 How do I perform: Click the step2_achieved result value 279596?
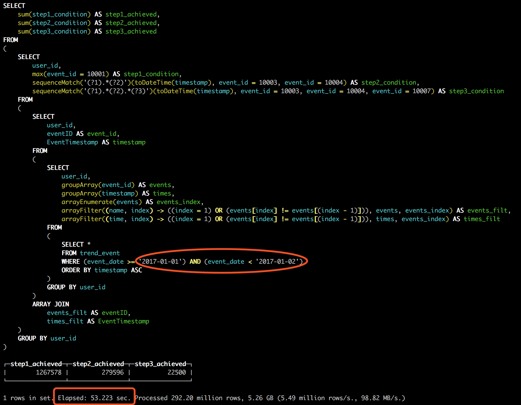112,372
